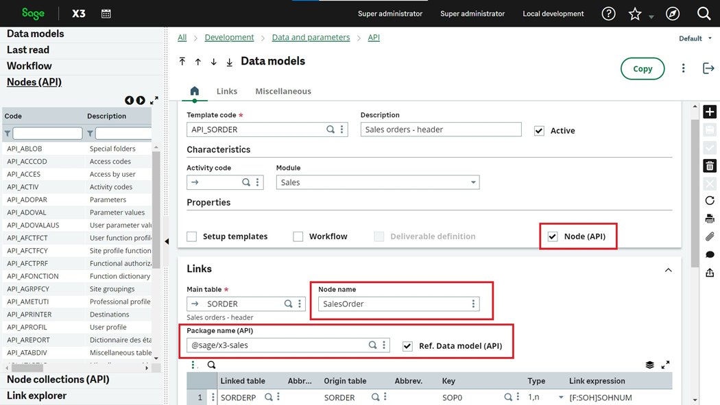The image size is (720, 405).
Task: Click the lookup magnifier in Main table field
Action: pyautogui.click(x=288, y=304)
